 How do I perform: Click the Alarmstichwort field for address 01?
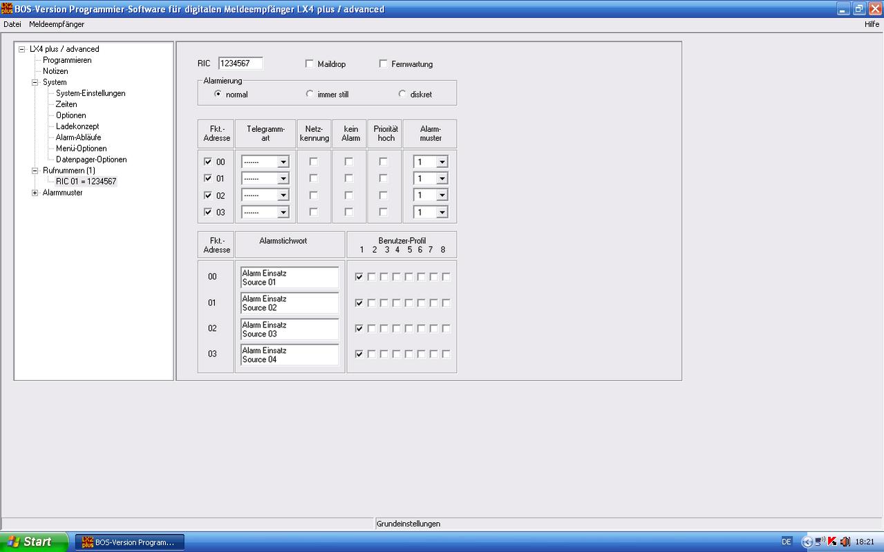pyautogui.click(x=290, y=303)
